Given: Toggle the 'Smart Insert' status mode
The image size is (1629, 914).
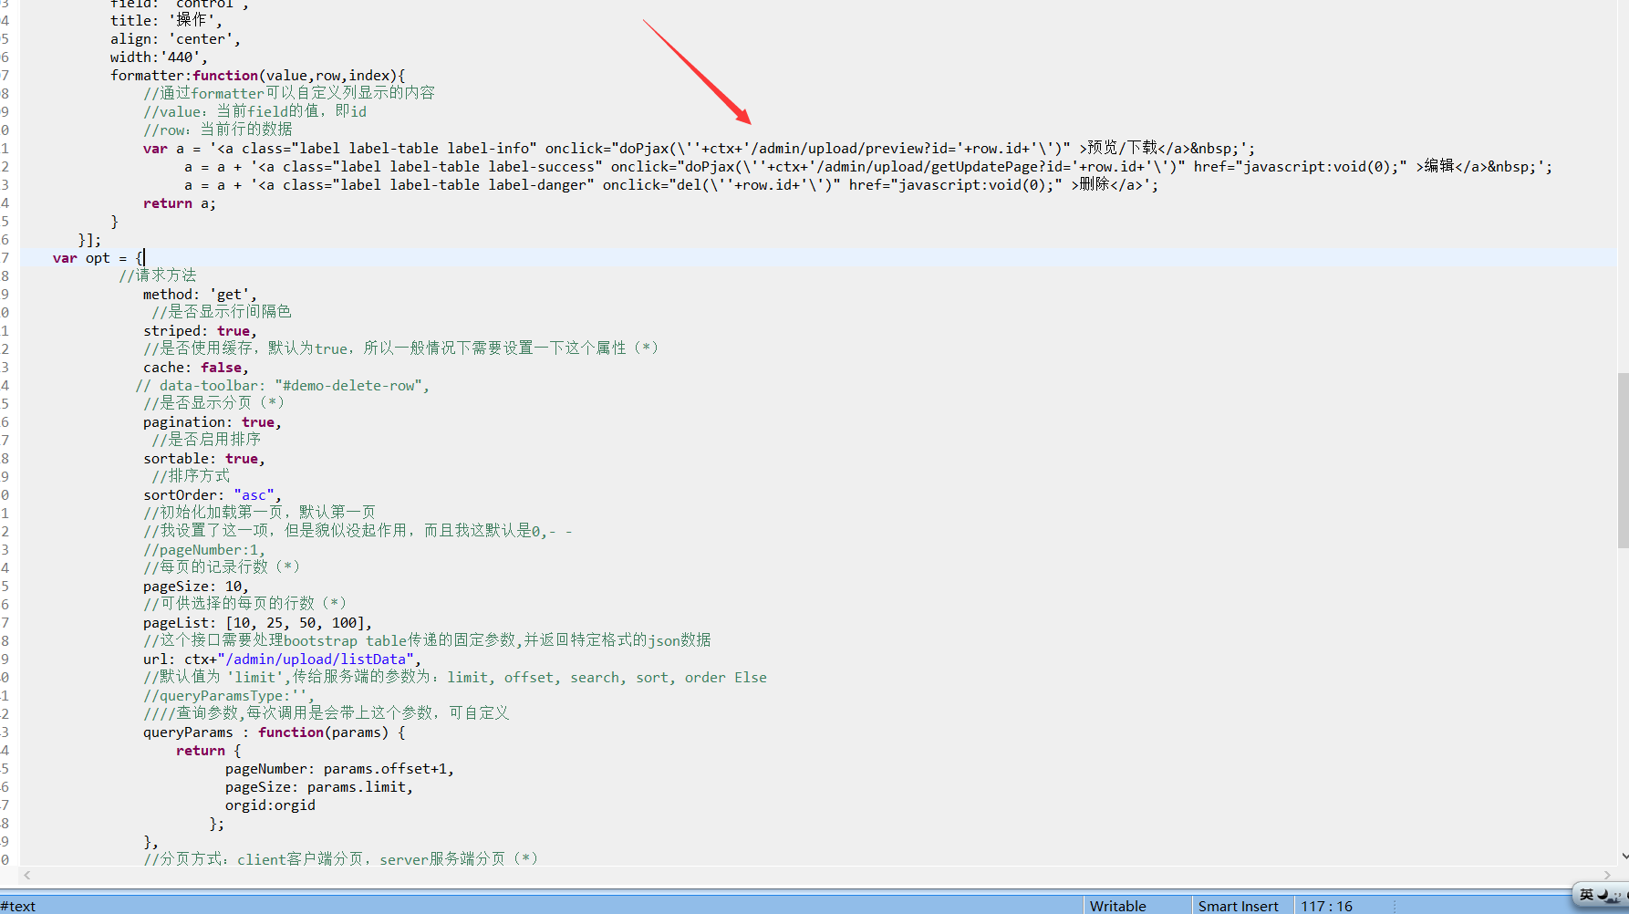Looking at the screenshot, I should 1238,906.
